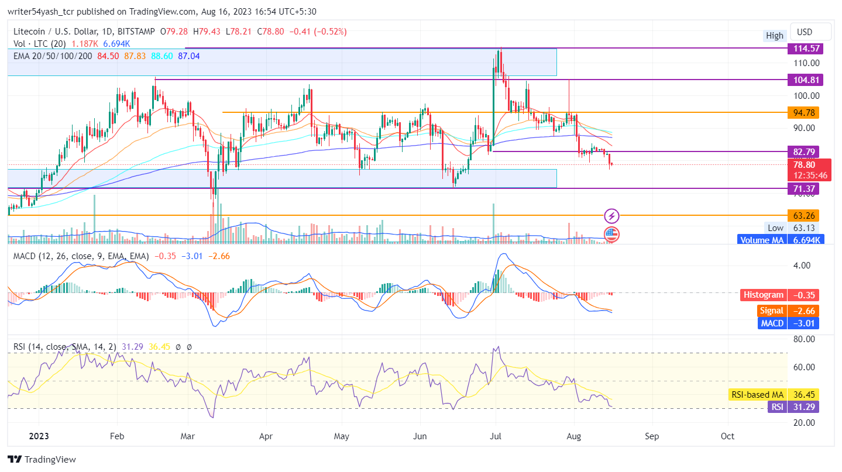Click the RSI (14, close, SMA) legend
The width and height of the screenshot is (842, 472).
[x=66, y=347]
